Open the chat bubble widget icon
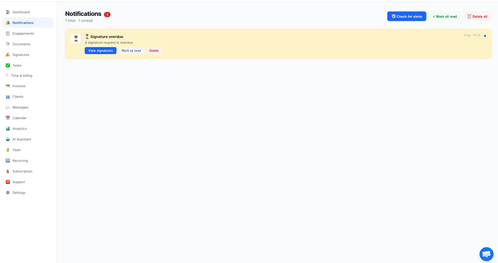The image size is (498, 263). point(486,254)
